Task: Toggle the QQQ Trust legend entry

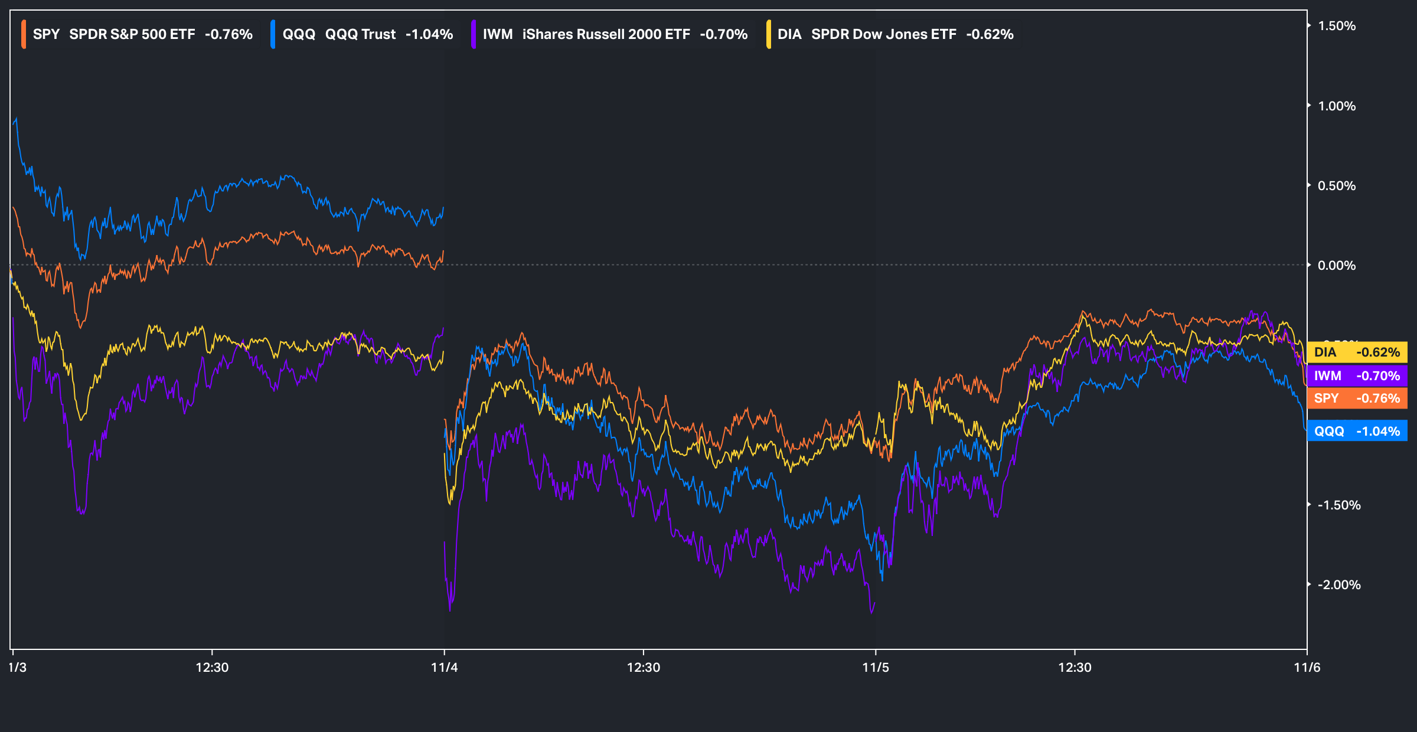Action: tap(360, 34)
